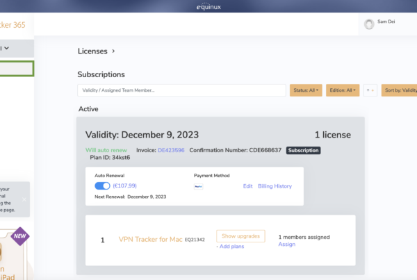The image size is (417, 280).
Task: Click the Add plans link
Action: coord(231,247)
